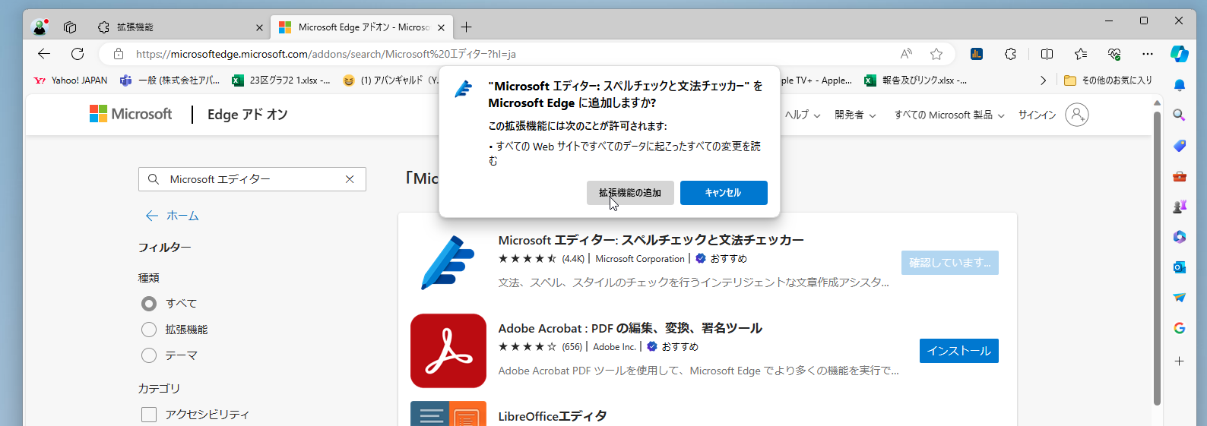Screen dimensions: 1207x426
Task: Open sidebar Shopping tag icon
Action: [1180, 146]
